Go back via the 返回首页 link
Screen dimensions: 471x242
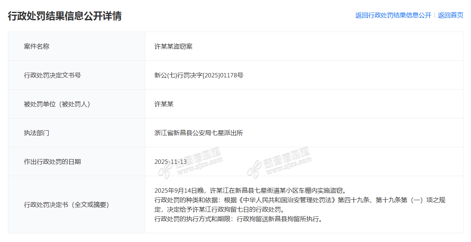click(450, 15)
